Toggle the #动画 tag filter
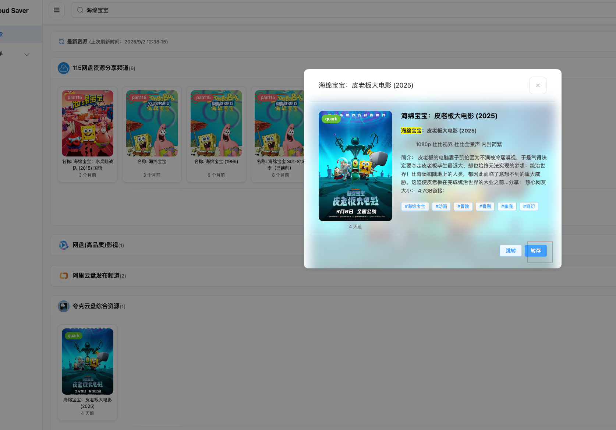This screenshot has height=430, width=616. [x=441, y=207]
